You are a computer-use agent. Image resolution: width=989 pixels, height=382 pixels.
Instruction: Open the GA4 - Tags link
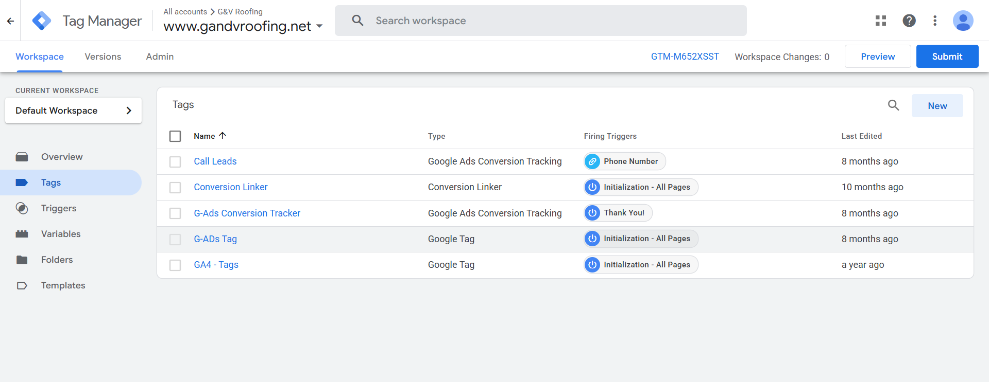pyautogui.click(x=216, y=265)
